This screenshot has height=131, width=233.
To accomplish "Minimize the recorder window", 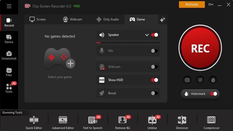I will tap(220, 5).
